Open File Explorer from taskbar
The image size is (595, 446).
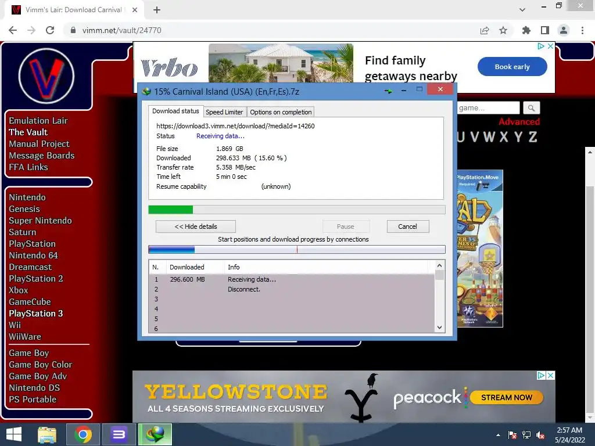tap(47, 434)
